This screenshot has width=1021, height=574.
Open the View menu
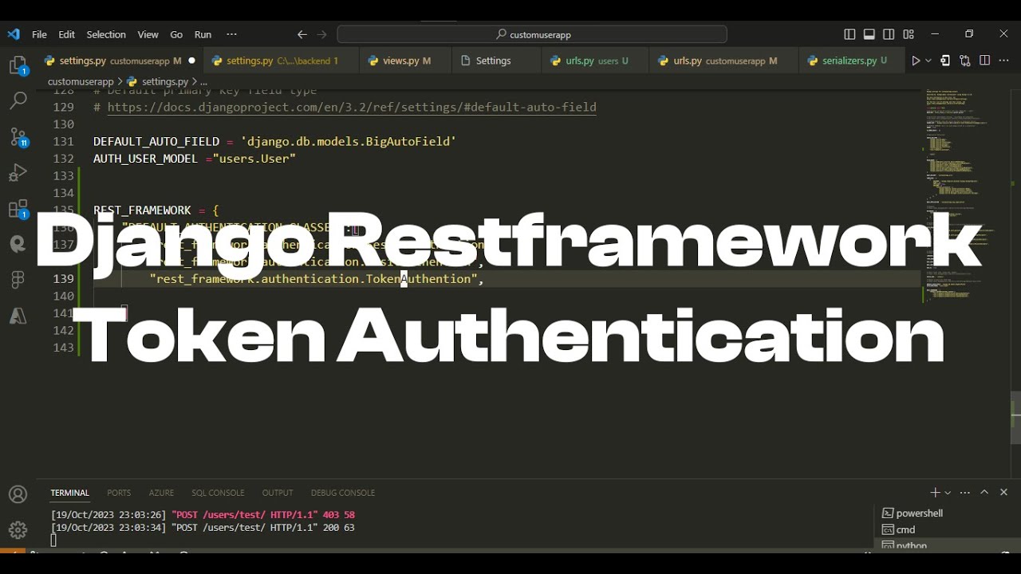[148, 34]
